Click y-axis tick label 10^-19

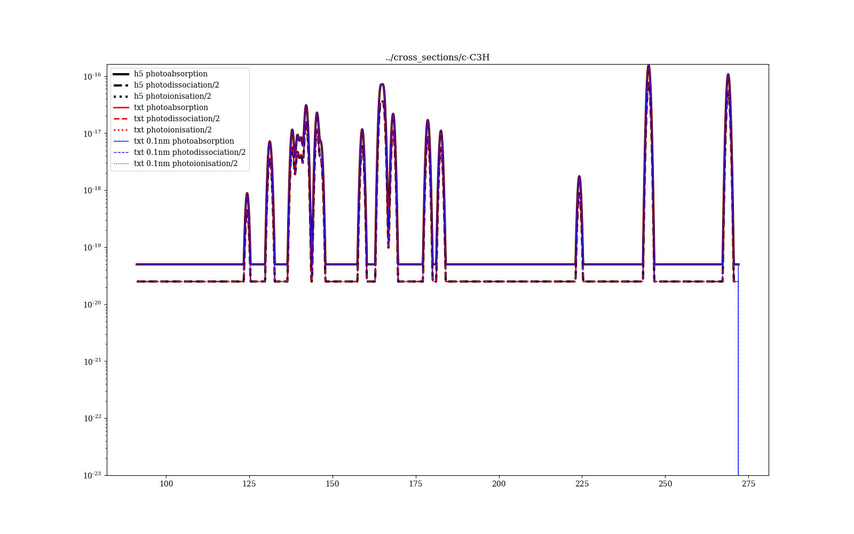pyautogui.click(x=92, y=247)
